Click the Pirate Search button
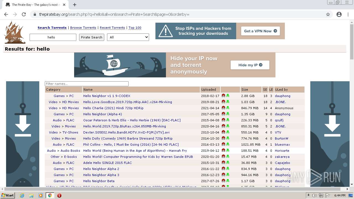The image size is (354, 199). pyautogui.click(x=92, y=37)
